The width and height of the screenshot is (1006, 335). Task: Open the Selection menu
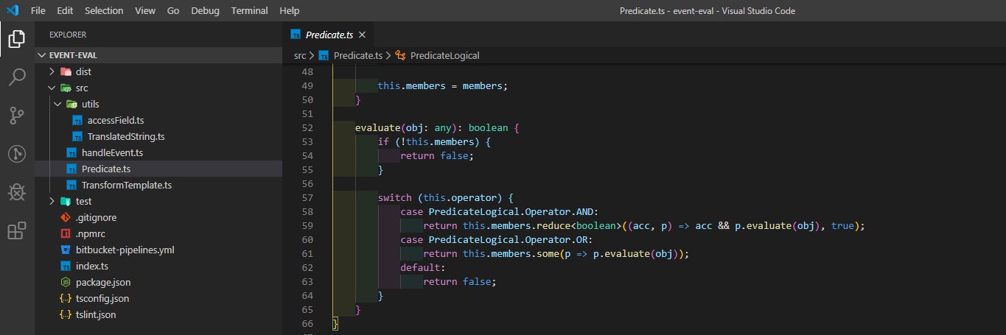tap(105, 11)
